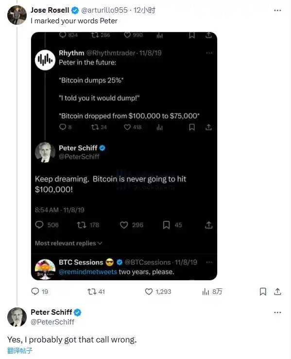Share Jose Rosell's tweet via upload icon
Image resolution: width=291 pixels, height=359 pixels.
pos(277,291)
